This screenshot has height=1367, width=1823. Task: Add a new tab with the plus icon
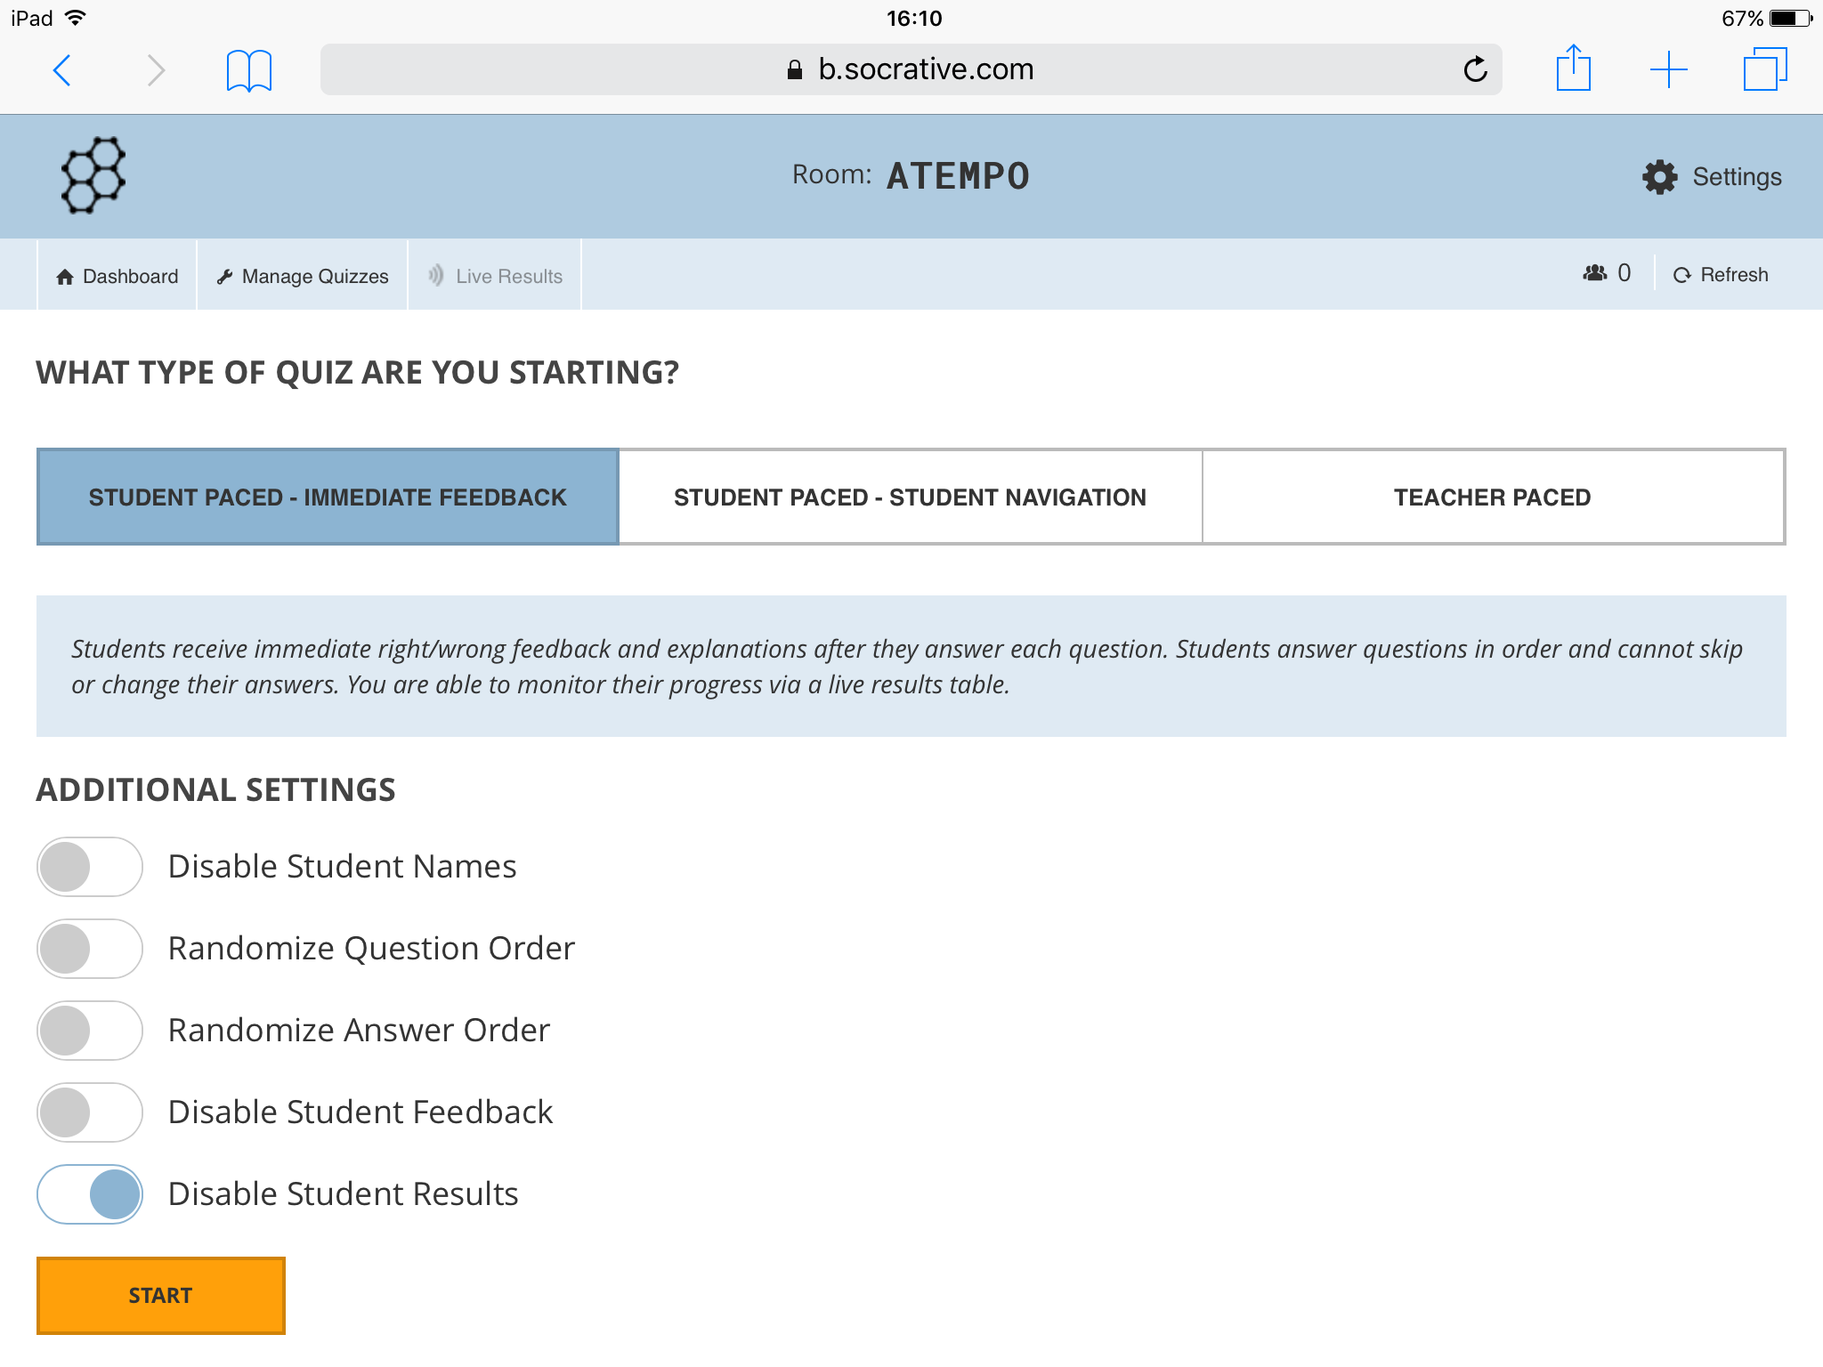pyautogui.click(x=1668, y=69)
